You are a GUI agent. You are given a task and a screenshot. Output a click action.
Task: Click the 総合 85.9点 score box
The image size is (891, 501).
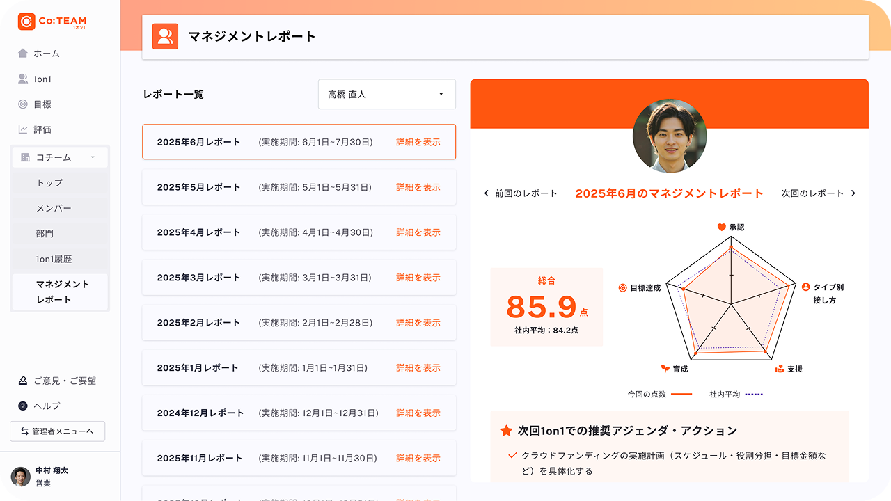click(x=546, y=306)
